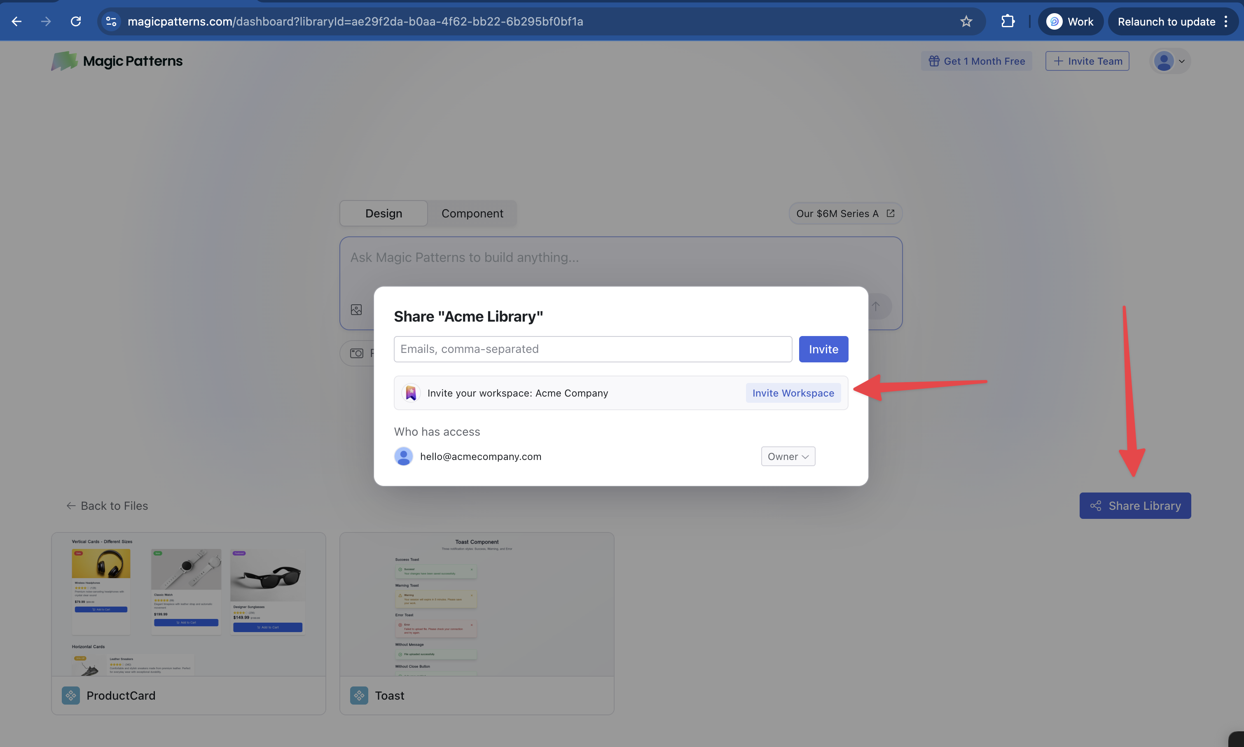Open the user avatar in the top right
1244x747 pixels.
coord(1164,61)
